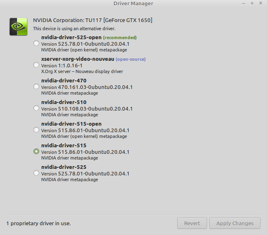Click 'Version 1:1.0.16-1' text
Viewport: 267px width, 235px height.
coord(62,66)
